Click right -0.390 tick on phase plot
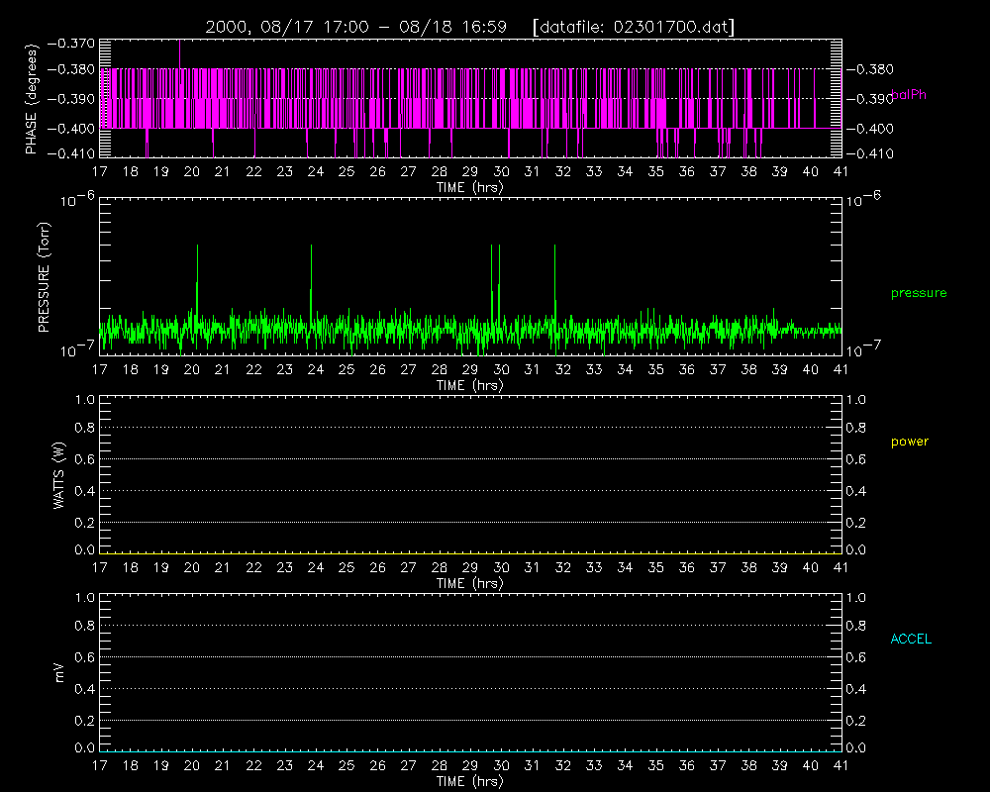 [869, 99]
